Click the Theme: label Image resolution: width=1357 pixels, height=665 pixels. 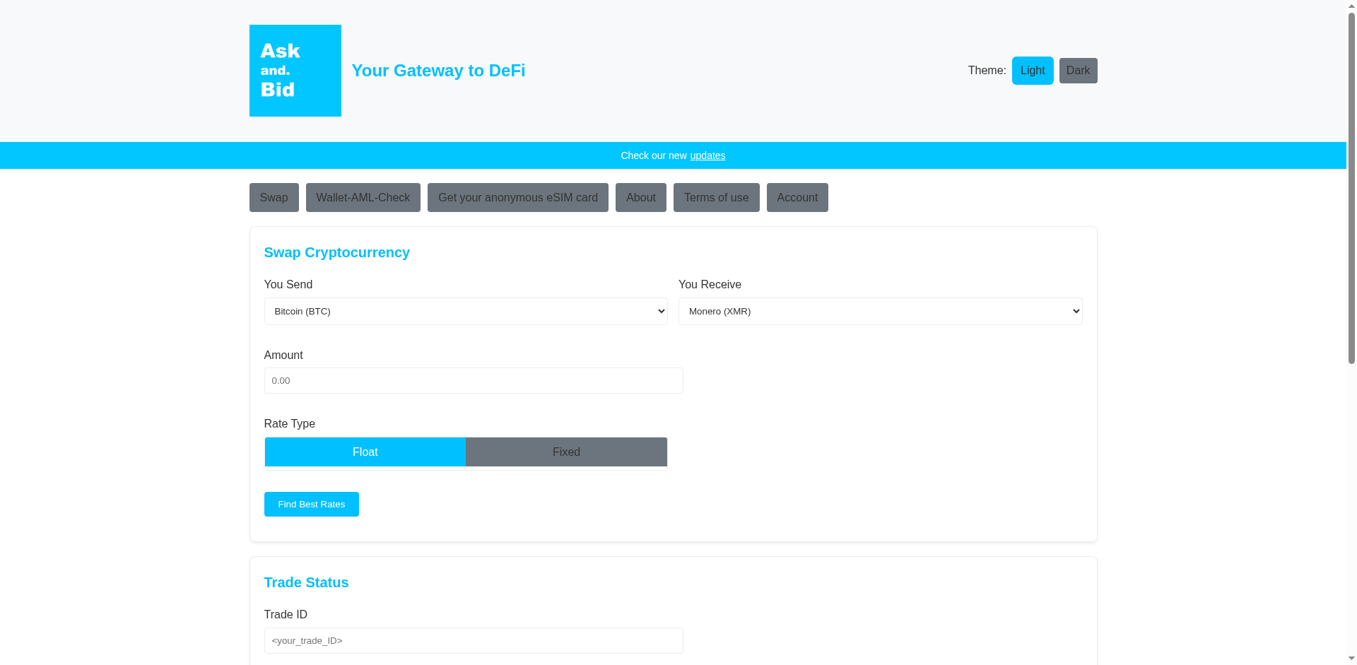pos(987,71)
